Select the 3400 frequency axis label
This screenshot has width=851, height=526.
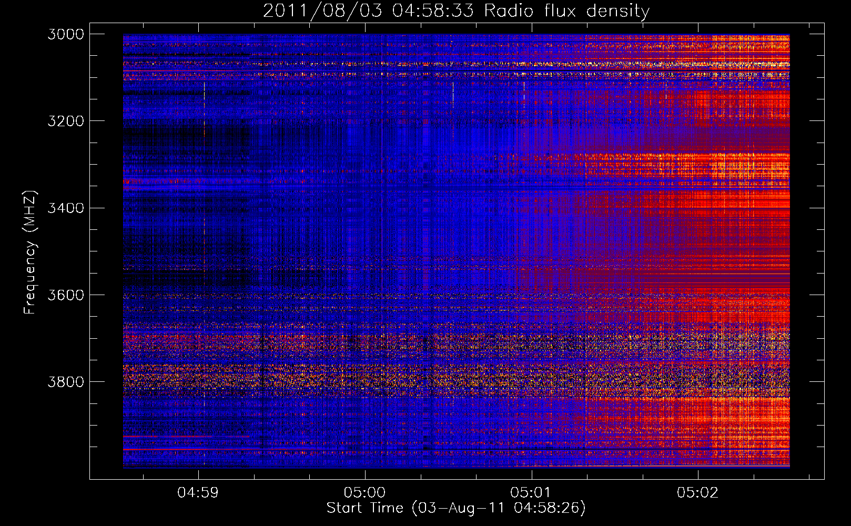tap(66, 208)
